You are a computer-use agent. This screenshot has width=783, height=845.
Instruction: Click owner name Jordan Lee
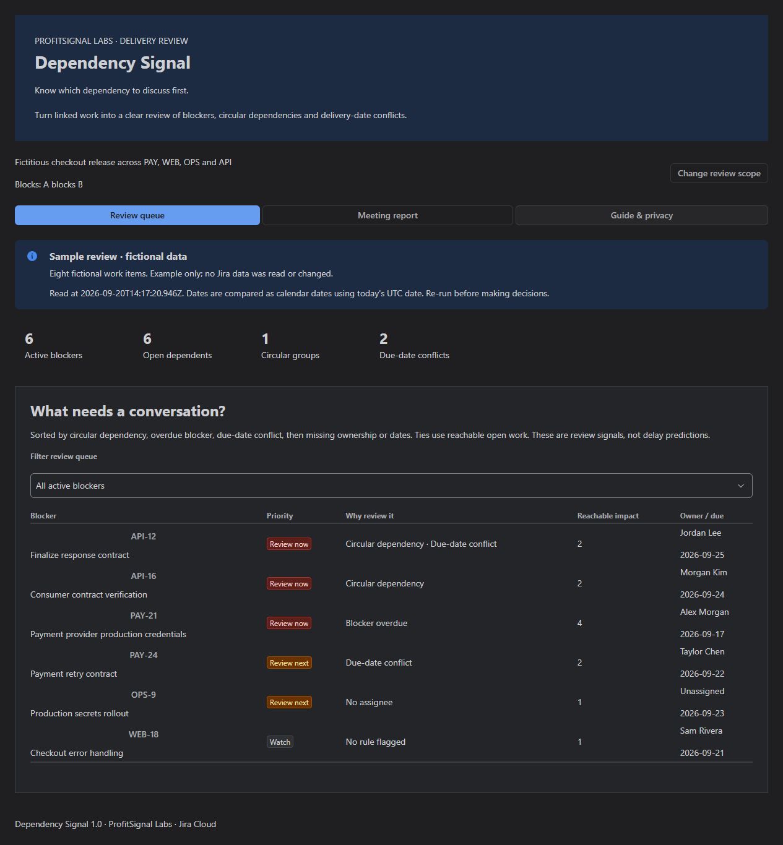coord(701,533)
